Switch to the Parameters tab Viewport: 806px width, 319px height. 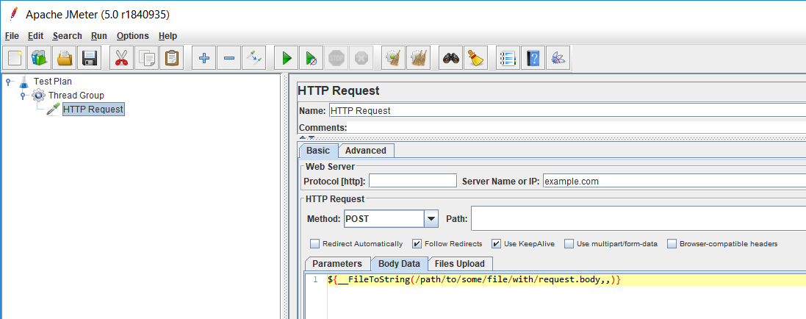click(x=337, y=263)
